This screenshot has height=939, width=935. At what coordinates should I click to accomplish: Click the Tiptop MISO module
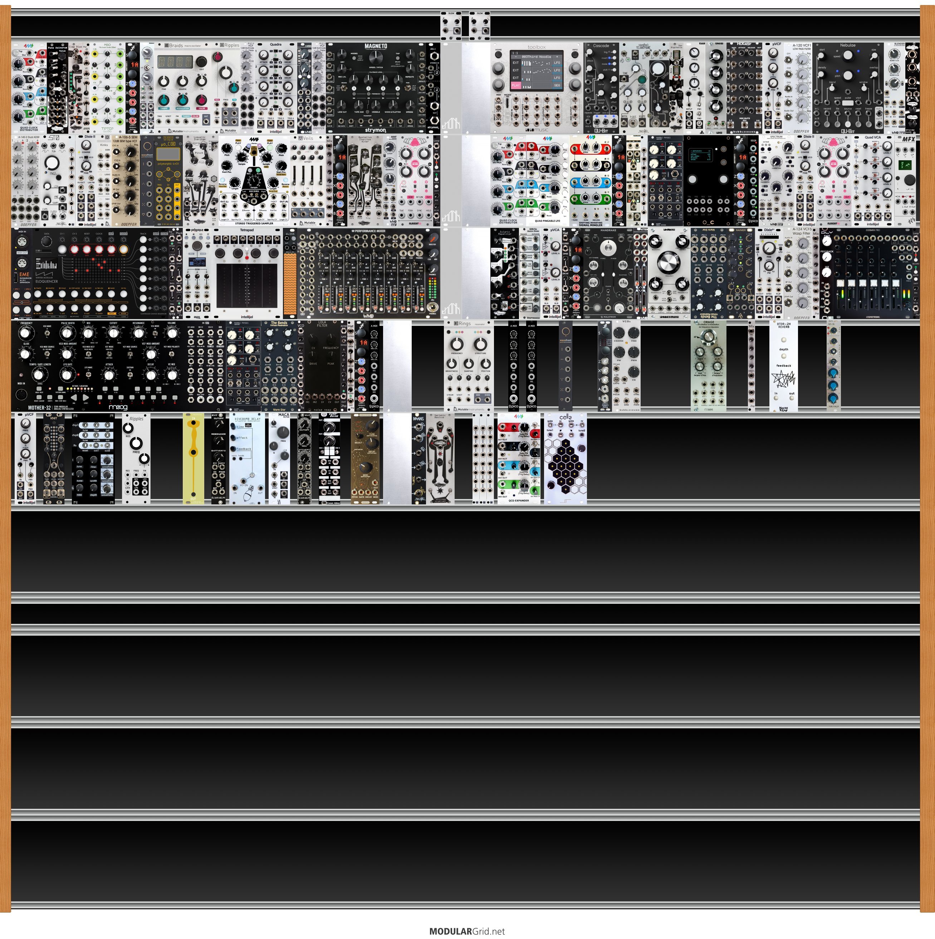coord(107,88)
